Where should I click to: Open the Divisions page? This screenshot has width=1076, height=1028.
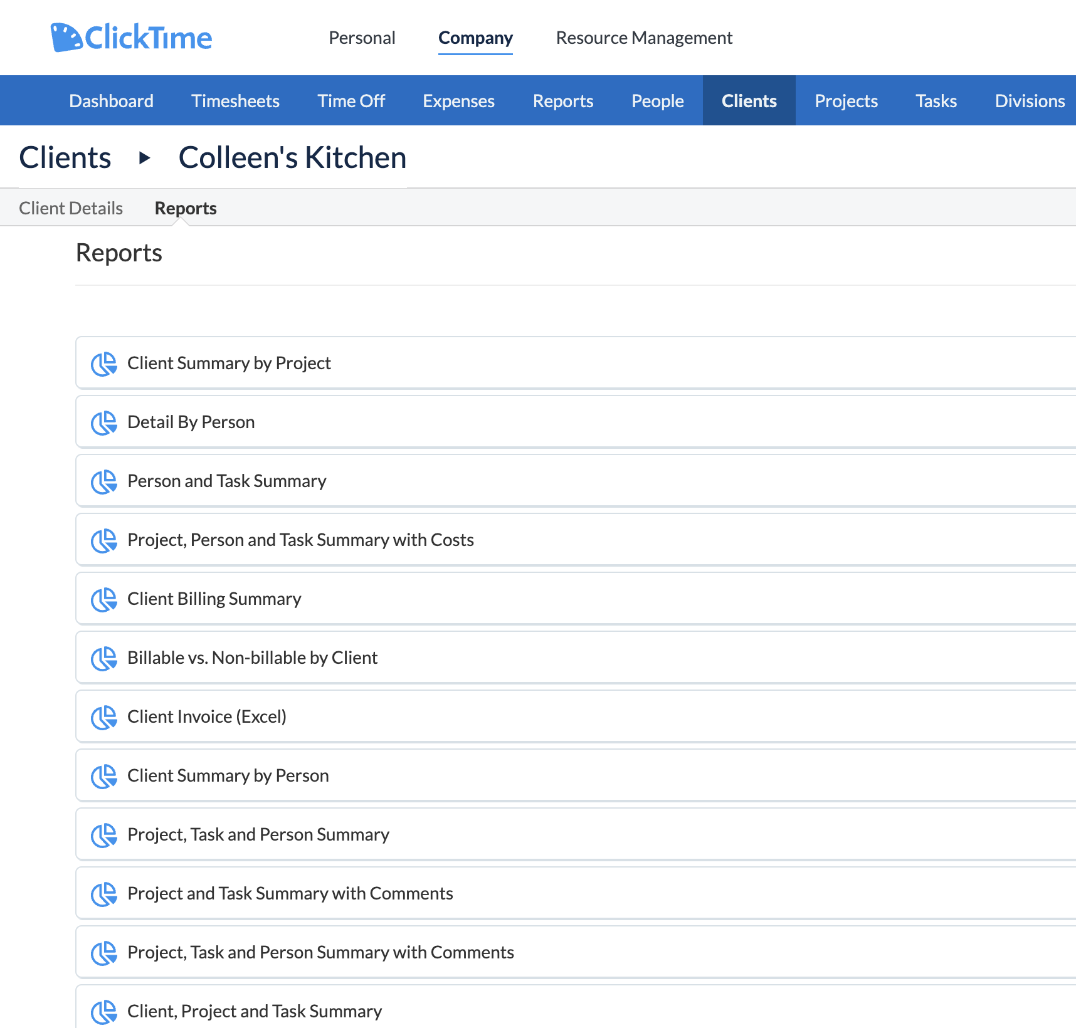pos(1030,101)
